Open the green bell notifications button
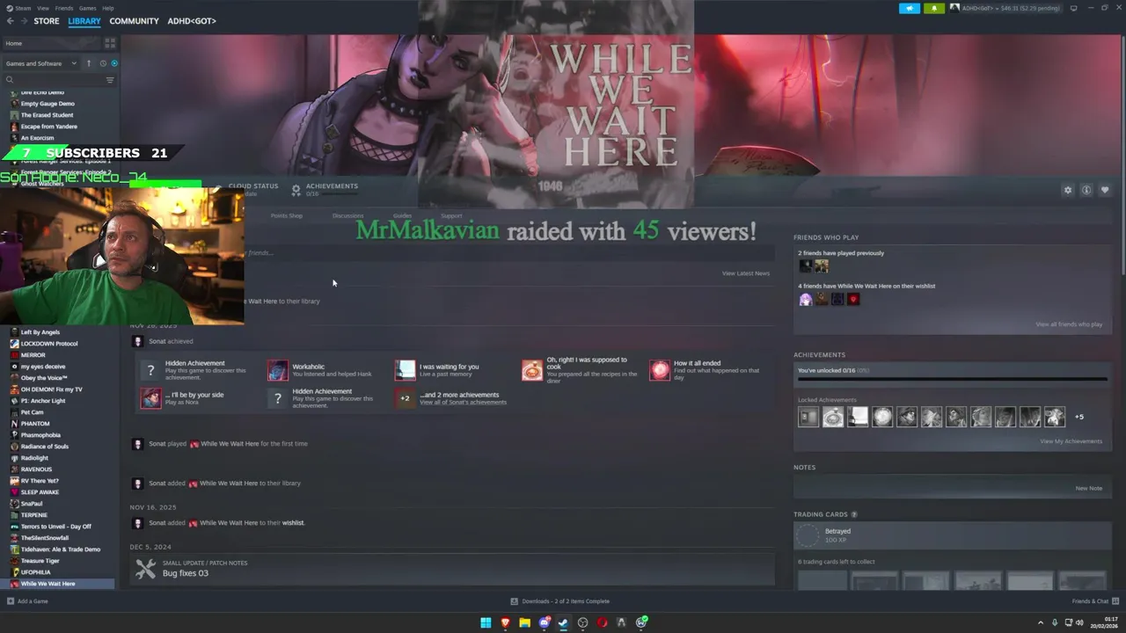Screen dimensions: 1126x633 (x=933, y=8)
